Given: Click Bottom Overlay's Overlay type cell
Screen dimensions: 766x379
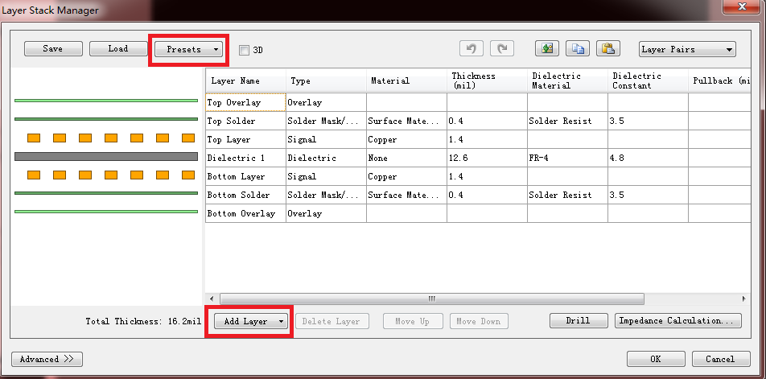Looking at the screenshot, I should point(326,214).
